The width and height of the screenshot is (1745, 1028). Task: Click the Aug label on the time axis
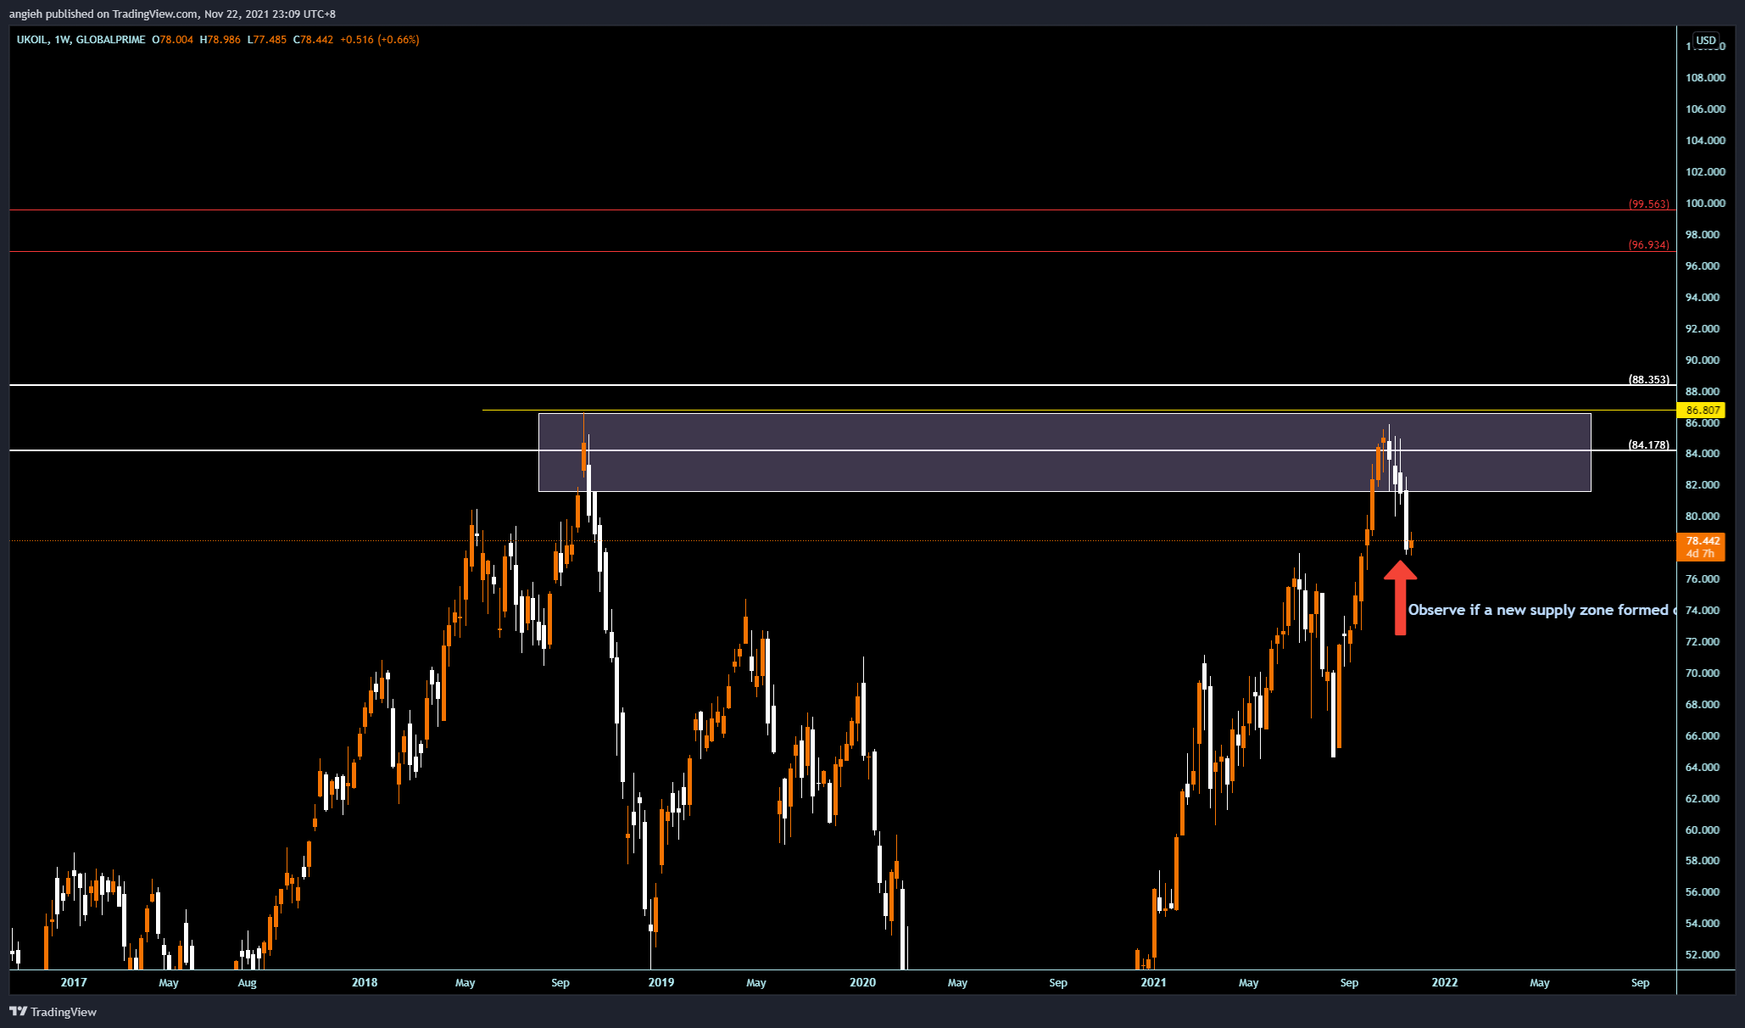point(247,983)
